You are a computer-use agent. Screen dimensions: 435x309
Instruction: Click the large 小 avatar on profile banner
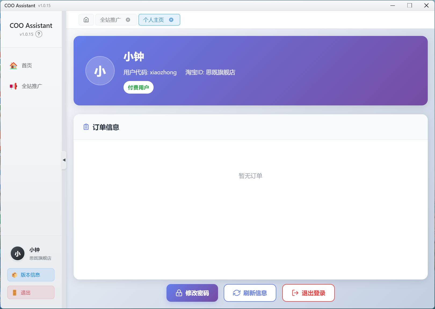tap(100, 71)
